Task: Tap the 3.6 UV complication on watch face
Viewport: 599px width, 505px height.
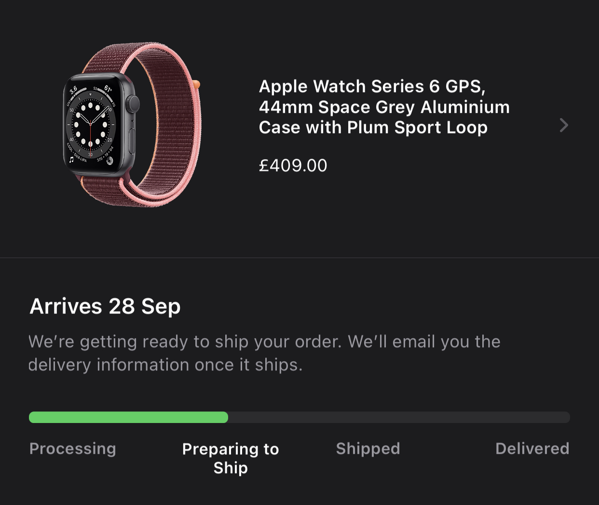Action: [73, 90]
